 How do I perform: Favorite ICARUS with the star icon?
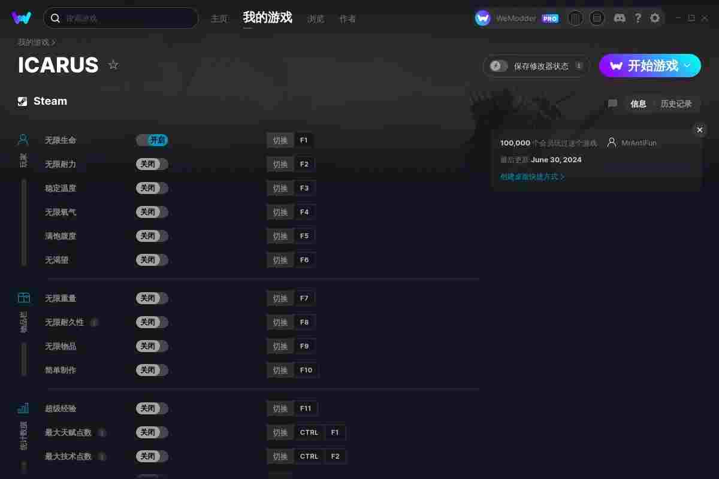point(113,65)
